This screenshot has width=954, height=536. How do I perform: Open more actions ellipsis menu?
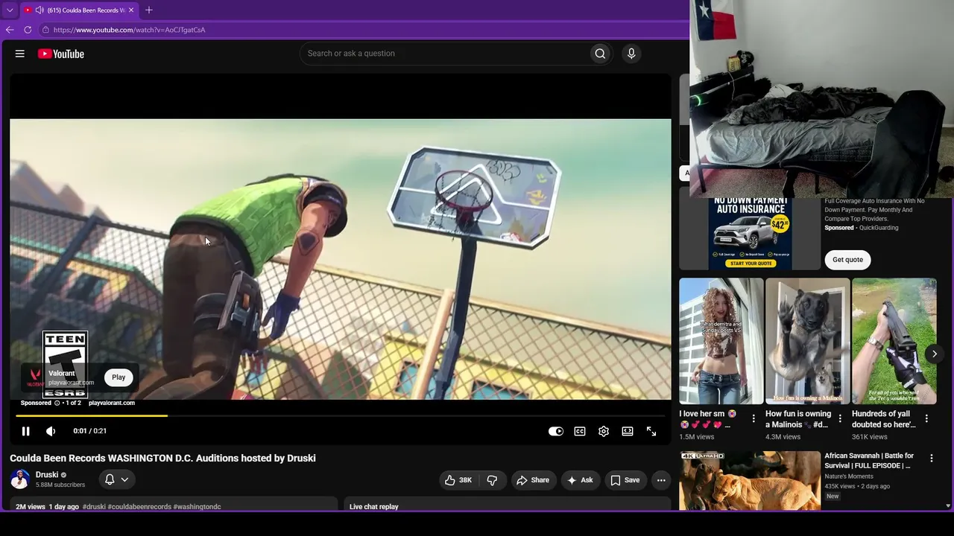[661, 480]
